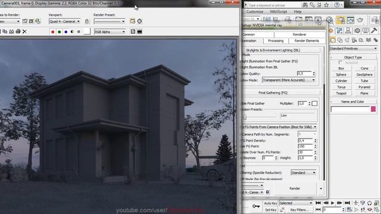Select the Shapes category icon
The image size is (381, 214).
340,40
